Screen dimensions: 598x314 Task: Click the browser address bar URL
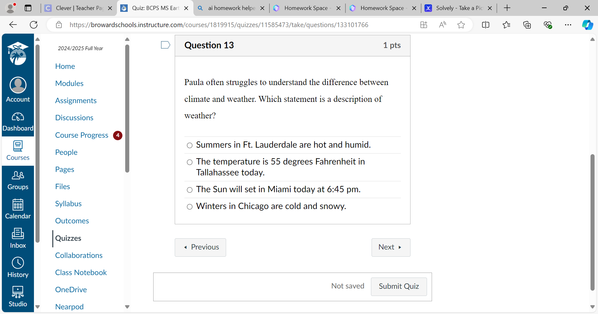pos(219,25)
